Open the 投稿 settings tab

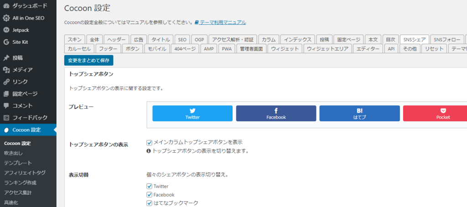324,39
